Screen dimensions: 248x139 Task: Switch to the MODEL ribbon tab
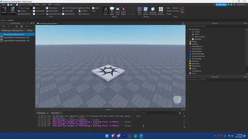point(37,5)
